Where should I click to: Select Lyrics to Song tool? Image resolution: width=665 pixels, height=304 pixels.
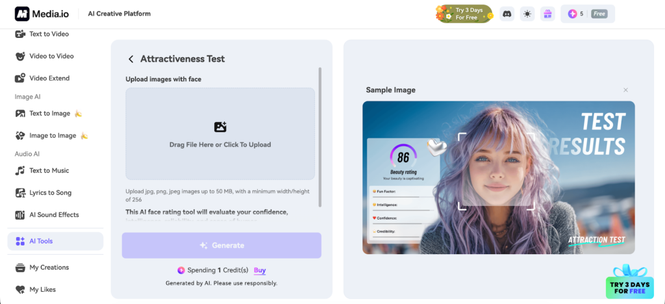tap(50, 192)
